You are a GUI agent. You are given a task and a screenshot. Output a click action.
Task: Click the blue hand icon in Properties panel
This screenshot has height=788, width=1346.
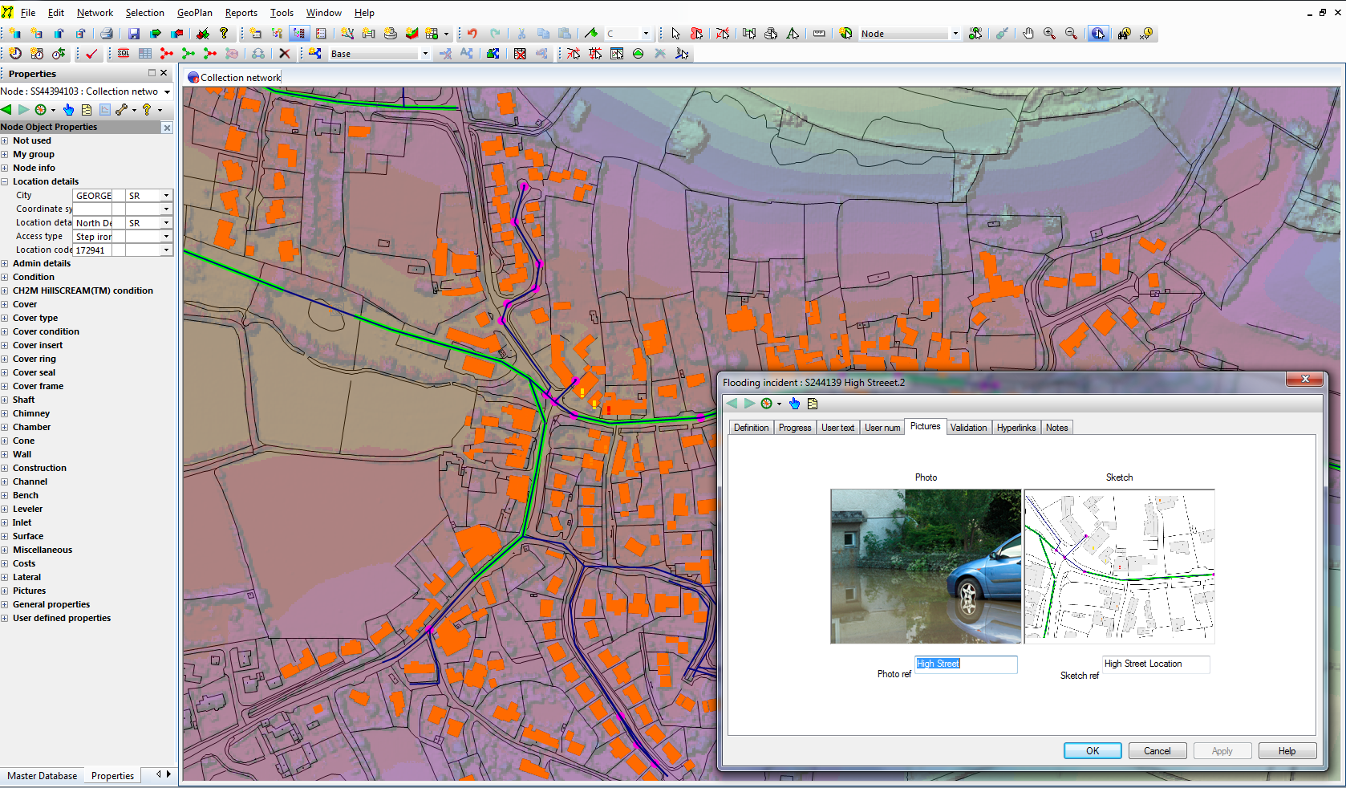pos(69,110)
